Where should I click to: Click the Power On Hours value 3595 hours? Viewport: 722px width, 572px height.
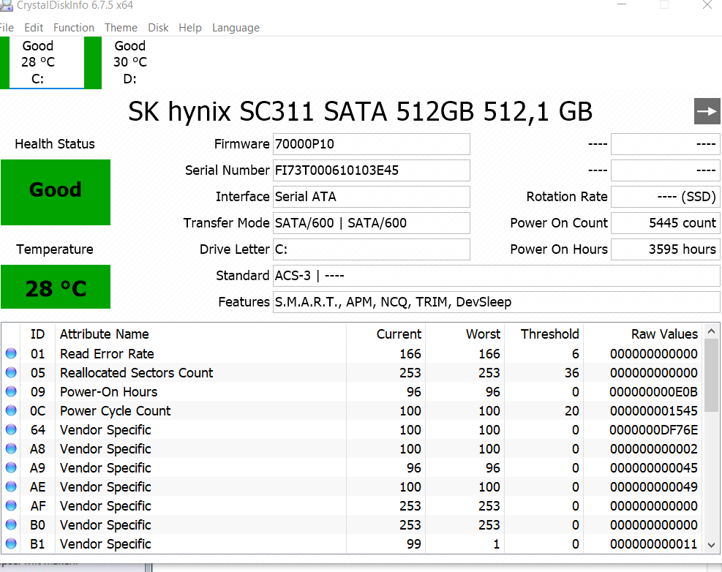(666, 249)
